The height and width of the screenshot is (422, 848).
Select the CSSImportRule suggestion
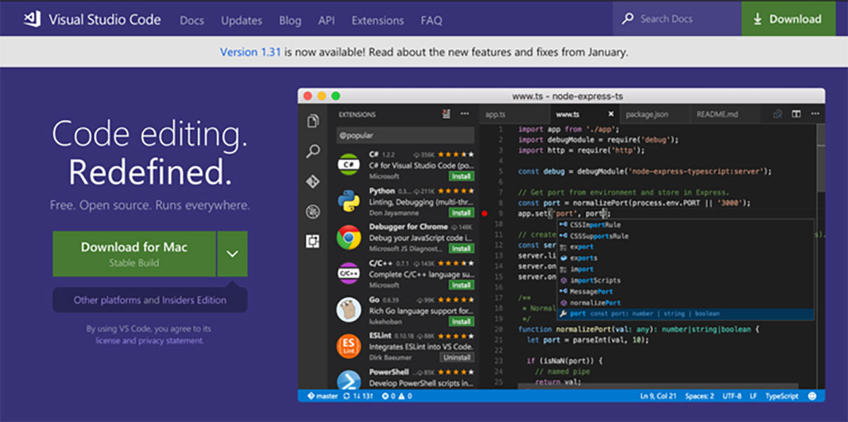685,225
